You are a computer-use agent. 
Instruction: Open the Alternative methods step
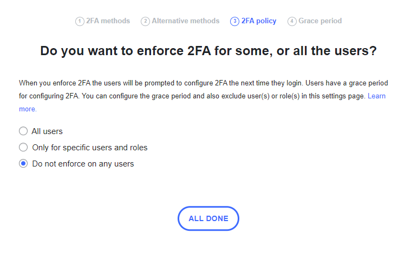tap(185, 21)
